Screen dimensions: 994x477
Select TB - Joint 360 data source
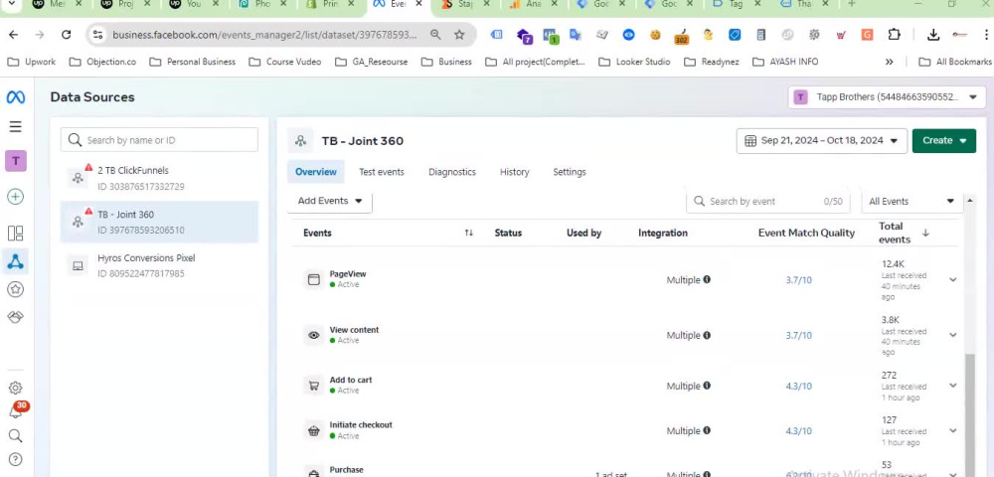(x=159, y=222)
